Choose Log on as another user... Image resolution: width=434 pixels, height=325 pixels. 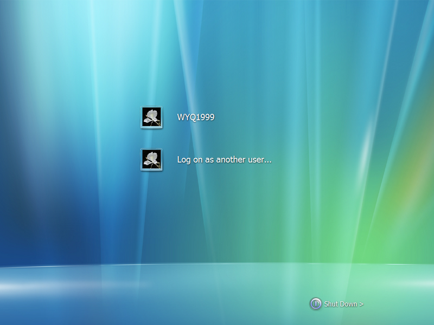tap(224, 159)
